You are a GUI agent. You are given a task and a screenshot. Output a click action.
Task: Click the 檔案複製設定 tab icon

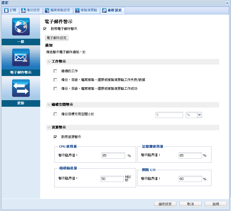[47, 10]
